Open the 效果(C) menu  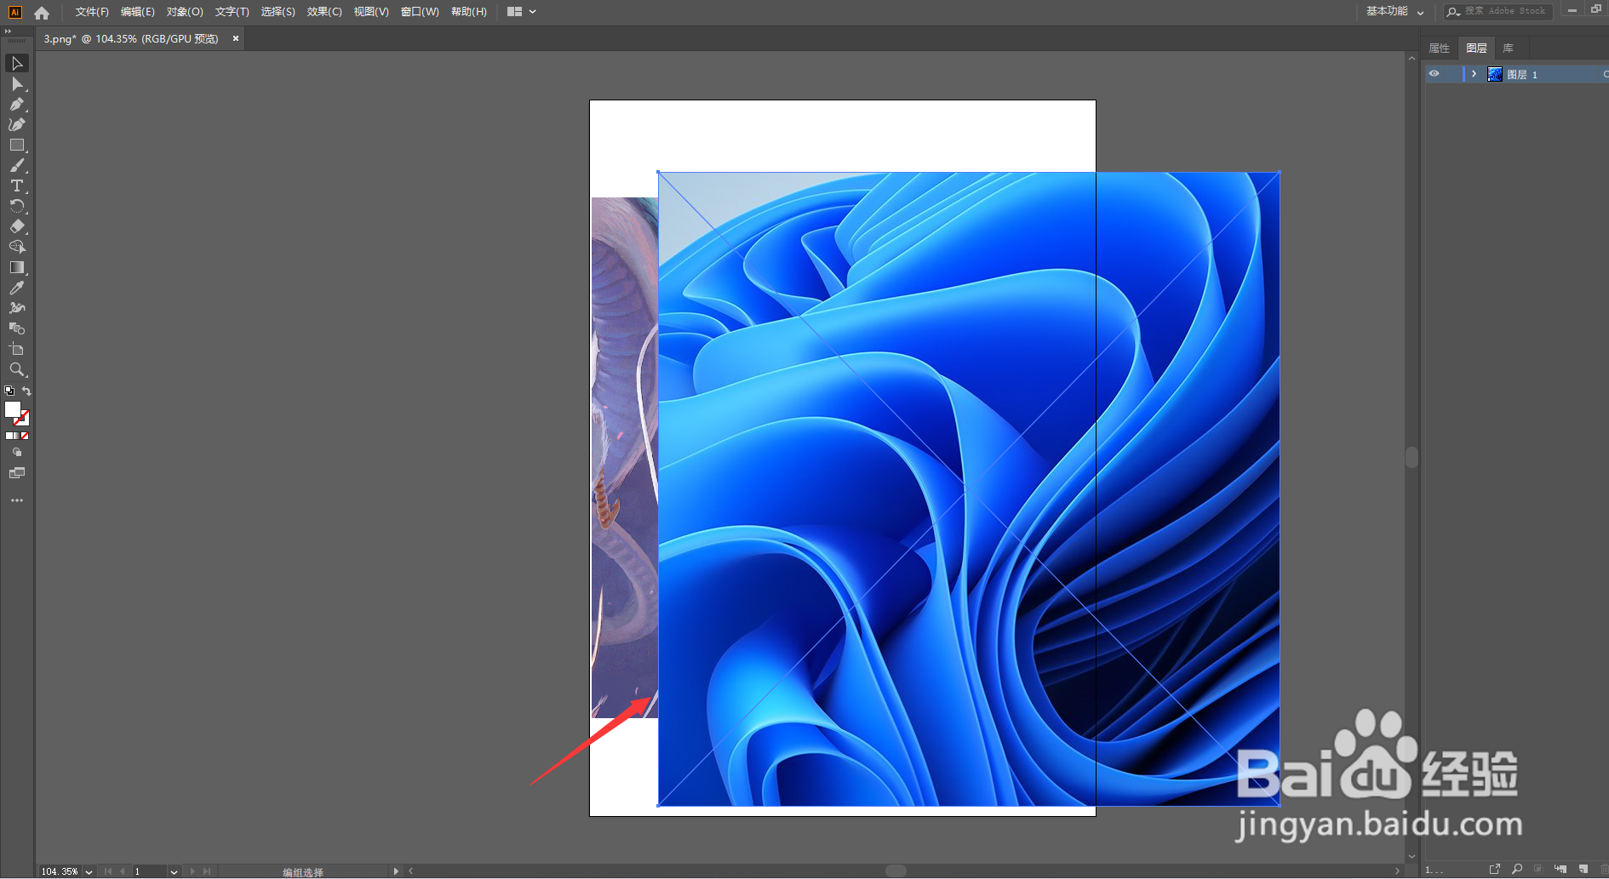pyautogui.click(x=324, y=12)
